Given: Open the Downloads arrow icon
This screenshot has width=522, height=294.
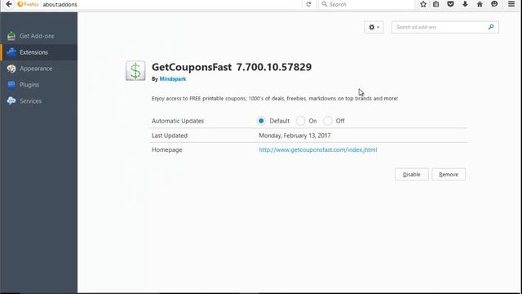Looking at the screenshot, I should coord(465,4).
